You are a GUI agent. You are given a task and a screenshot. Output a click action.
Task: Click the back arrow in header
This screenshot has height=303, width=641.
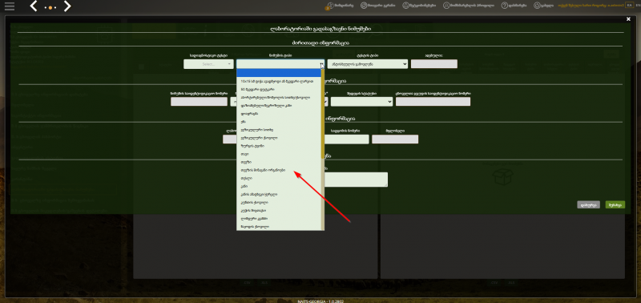[34, 6]
